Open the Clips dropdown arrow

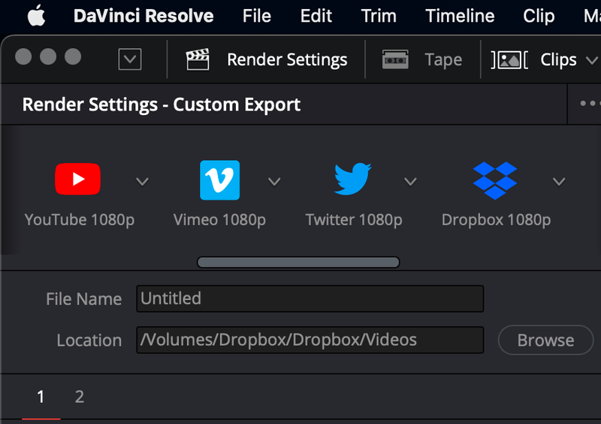tap(590, 60)
